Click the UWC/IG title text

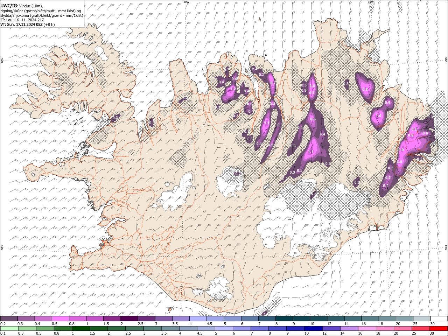(x=9, y=6)
